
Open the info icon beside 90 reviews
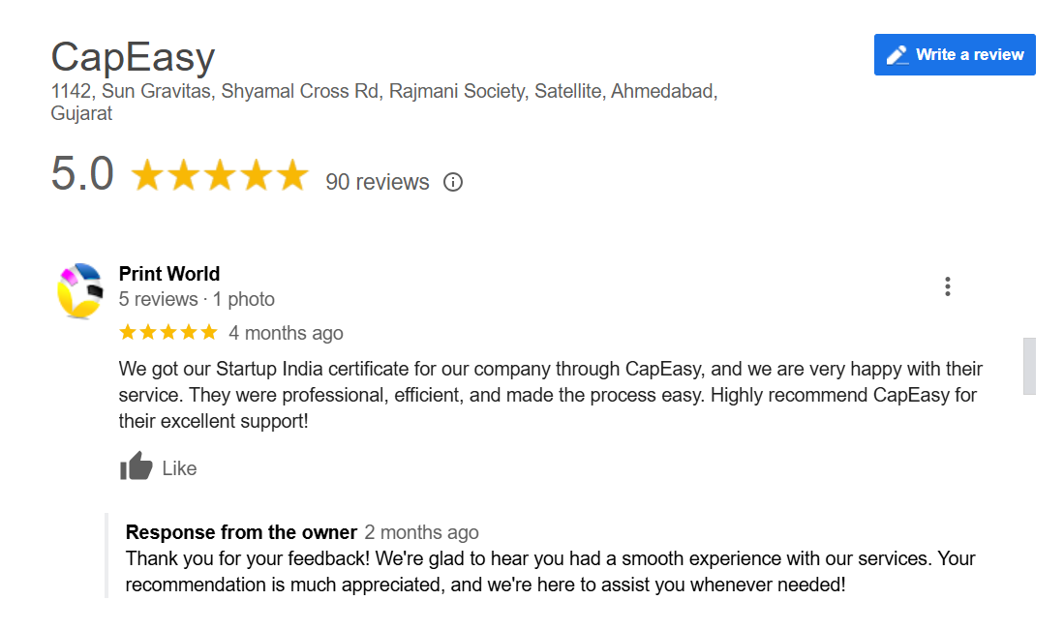pos(452,182)
